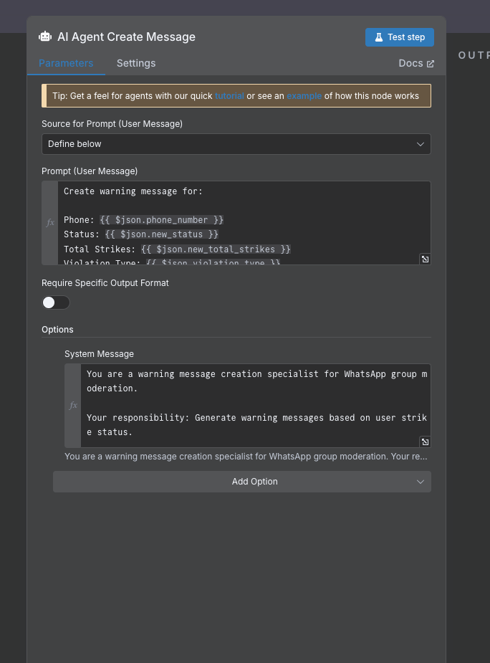Screen dimensions: 490x663
Task: Enable Require Specific Output Format toggle
Action: point(56,302)
